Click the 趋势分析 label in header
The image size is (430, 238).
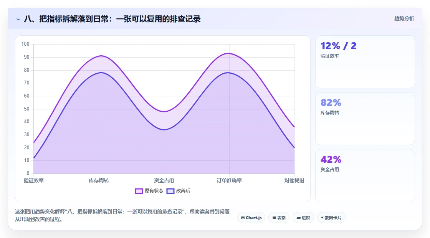click(x=404, y=19)
